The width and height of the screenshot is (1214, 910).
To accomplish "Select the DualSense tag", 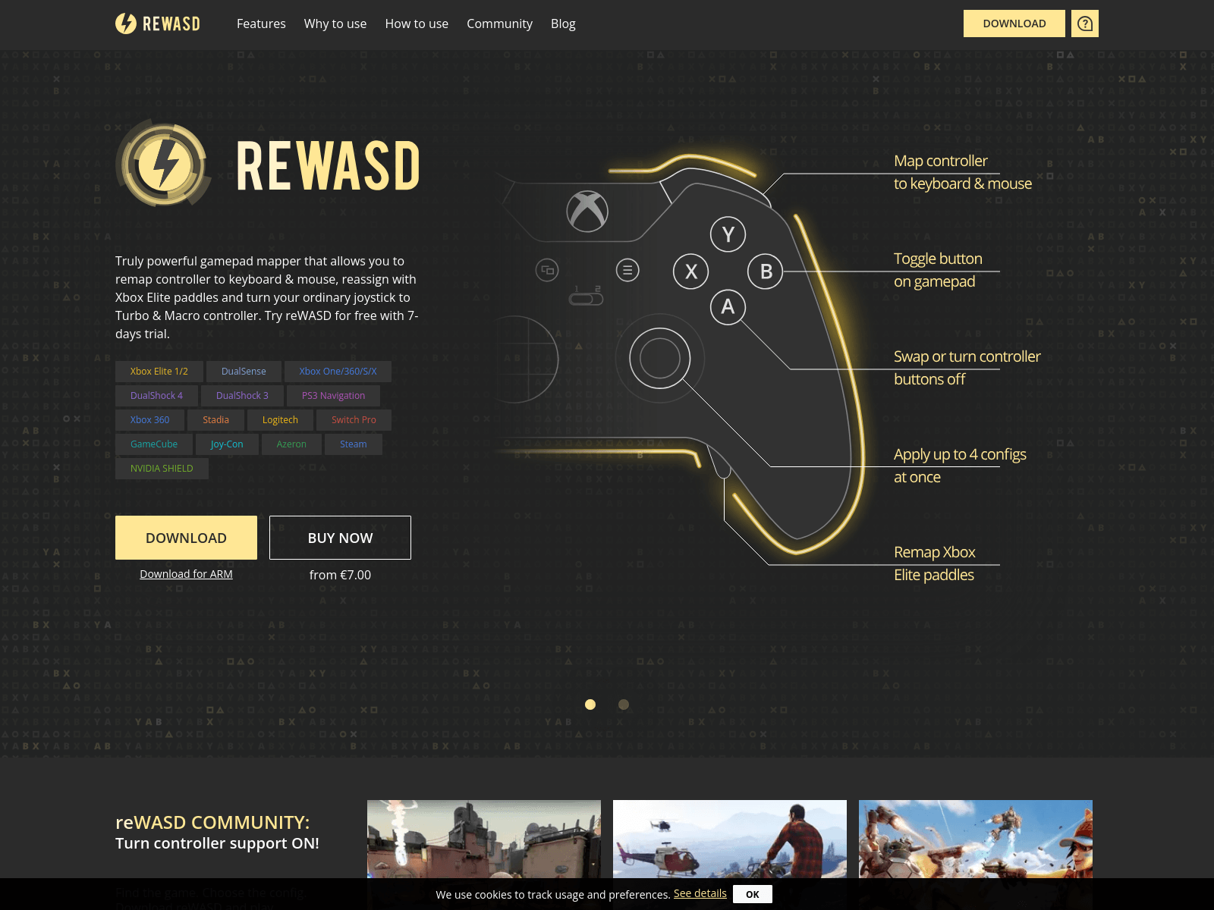I will (x=244, y=372).
